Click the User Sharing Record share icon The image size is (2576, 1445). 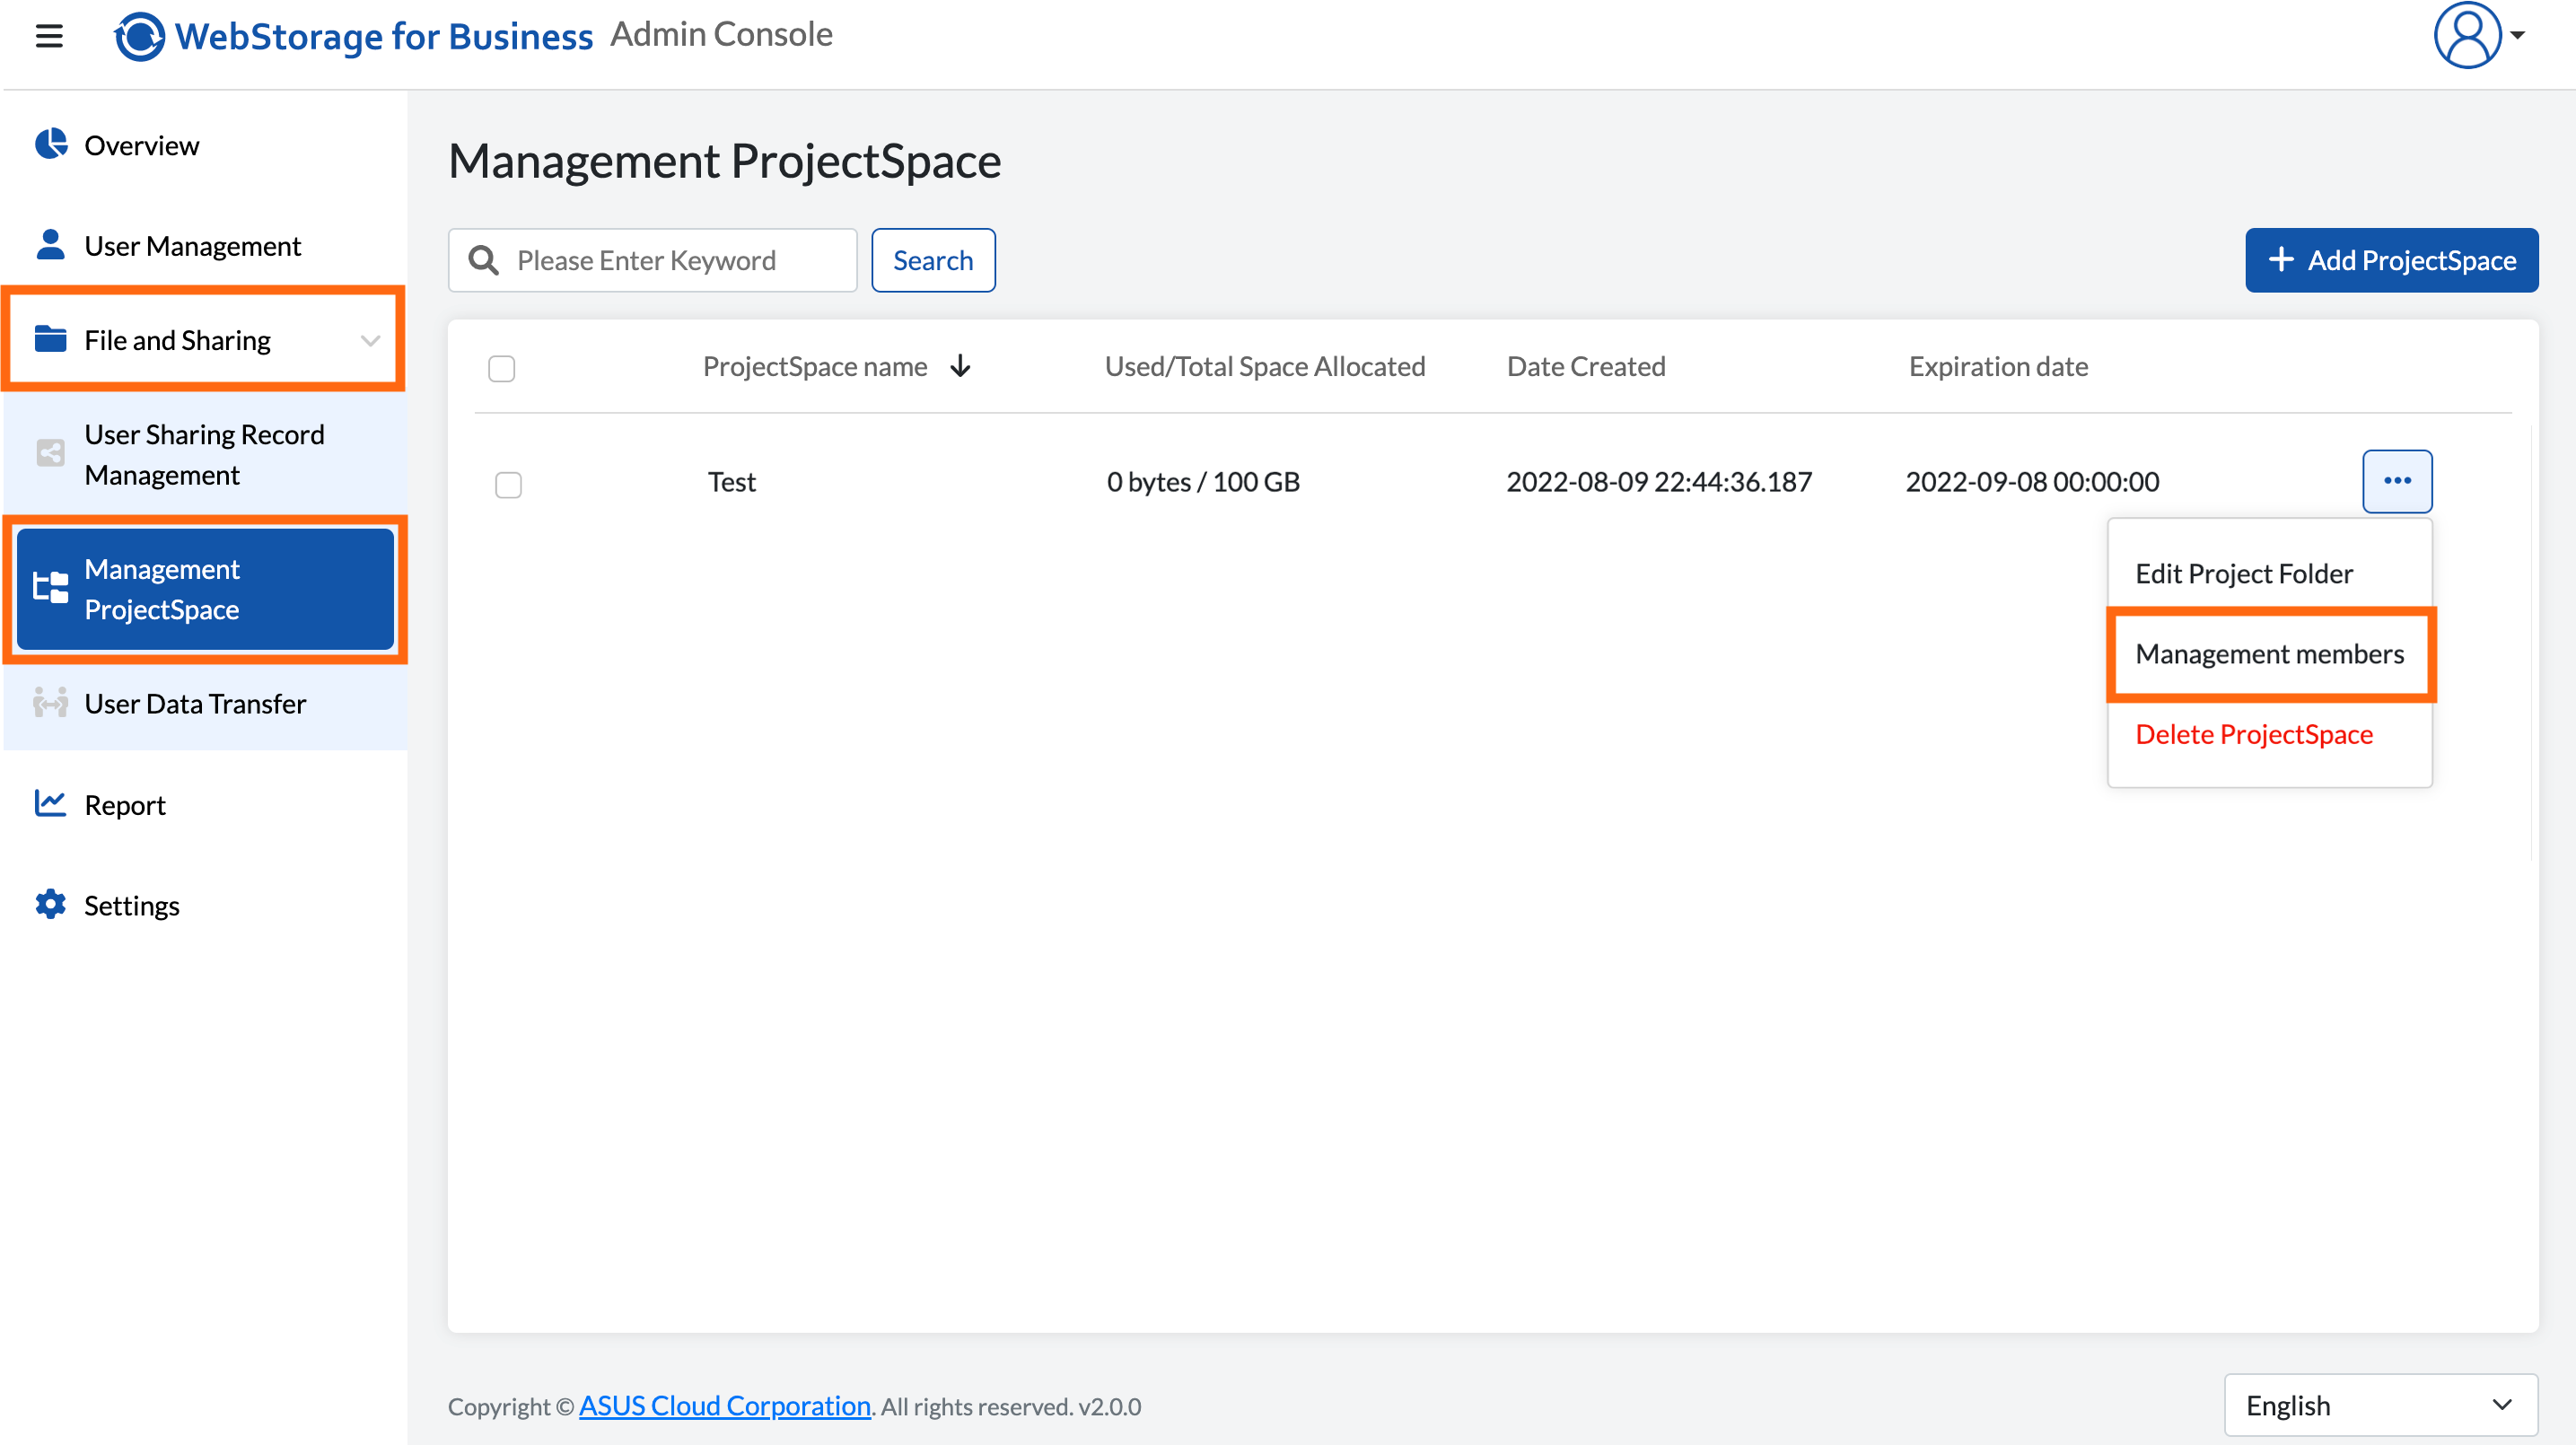click(50, 454)
